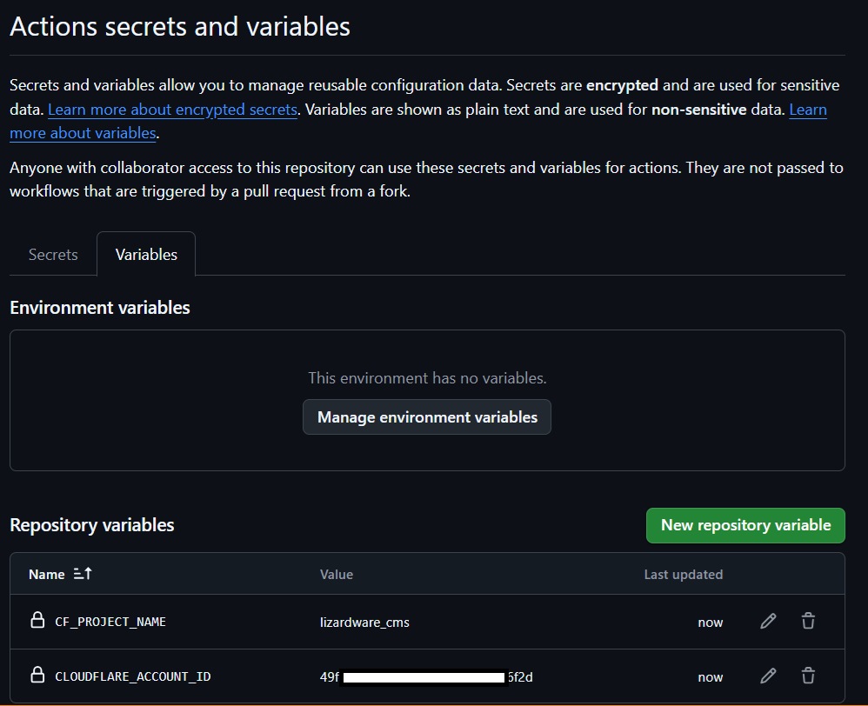Click the Value column header

click(x=337, y=573)
